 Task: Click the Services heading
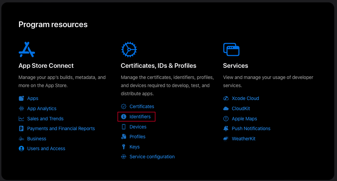point(235,66)
